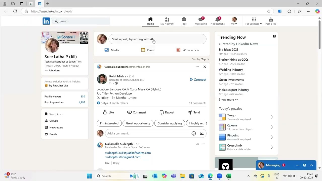
Task: Open the Jobs tab
Action: (184, 21)
